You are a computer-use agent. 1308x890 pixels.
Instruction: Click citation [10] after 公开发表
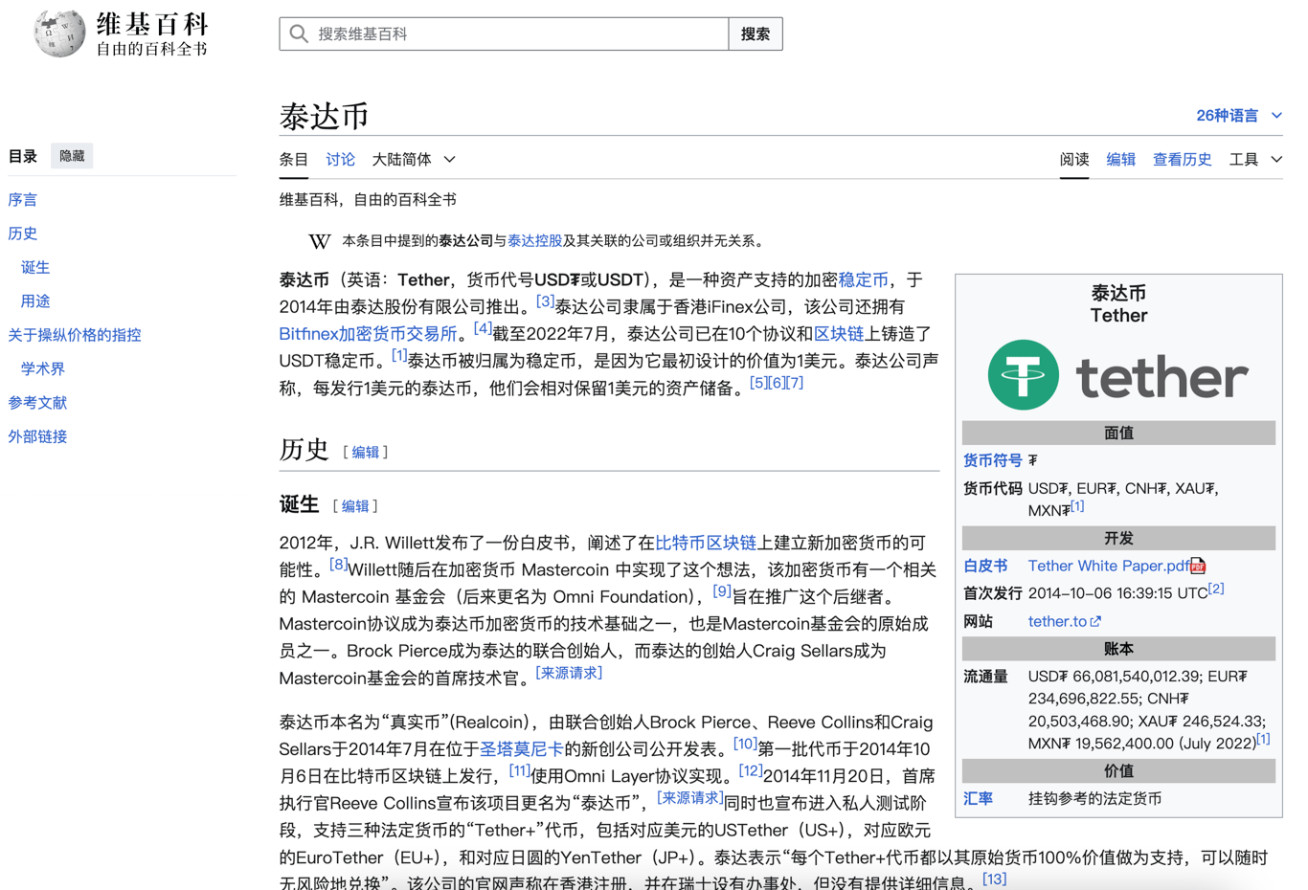tap(746, 744)
